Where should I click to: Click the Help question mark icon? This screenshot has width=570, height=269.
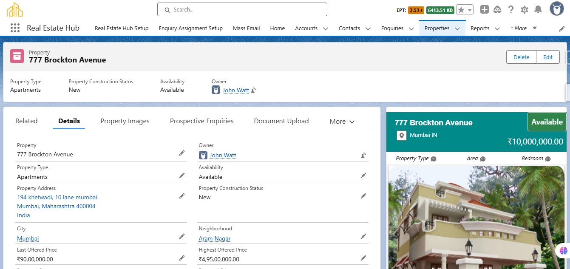tap(511, 9)
